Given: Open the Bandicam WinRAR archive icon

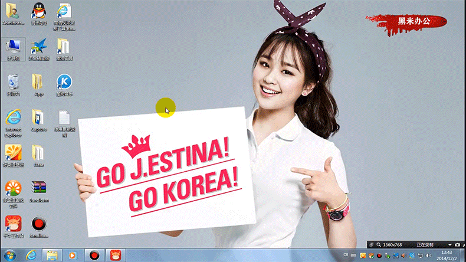Looking at the screenshot, I should click(38, 192).
